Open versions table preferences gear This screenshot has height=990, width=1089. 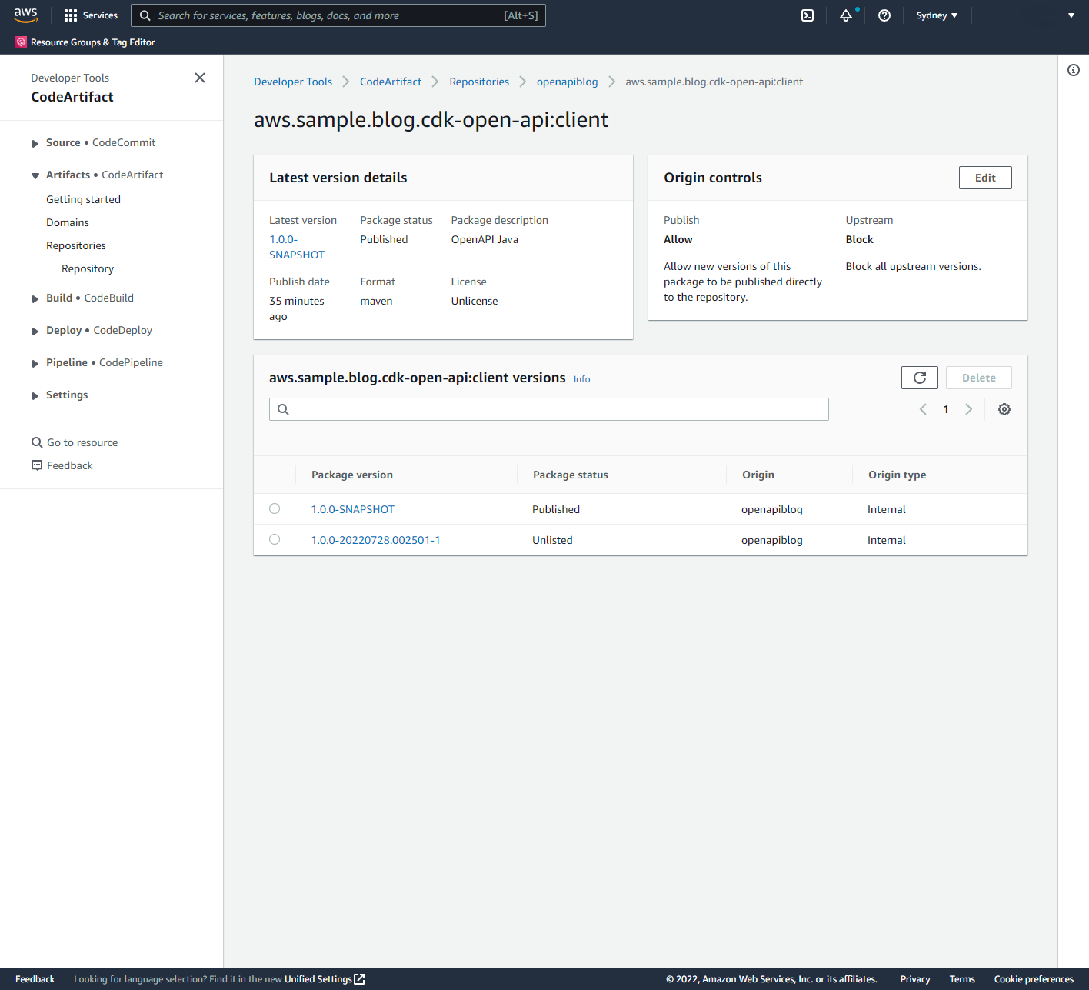pyautogui.click(x=1004, y=408)
